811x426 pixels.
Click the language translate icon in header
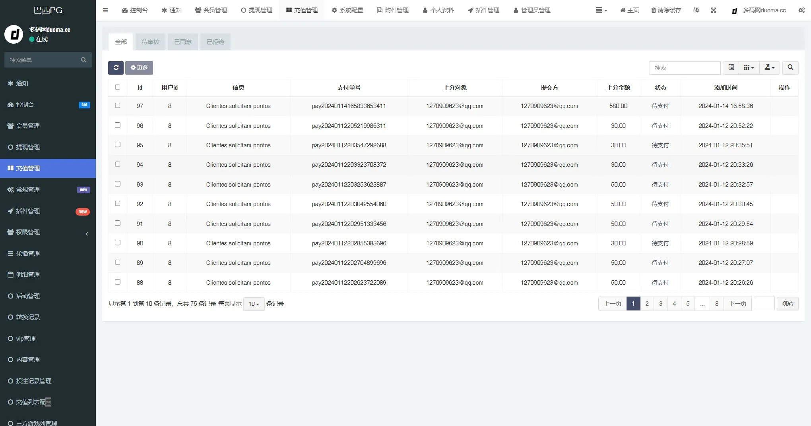696,10
